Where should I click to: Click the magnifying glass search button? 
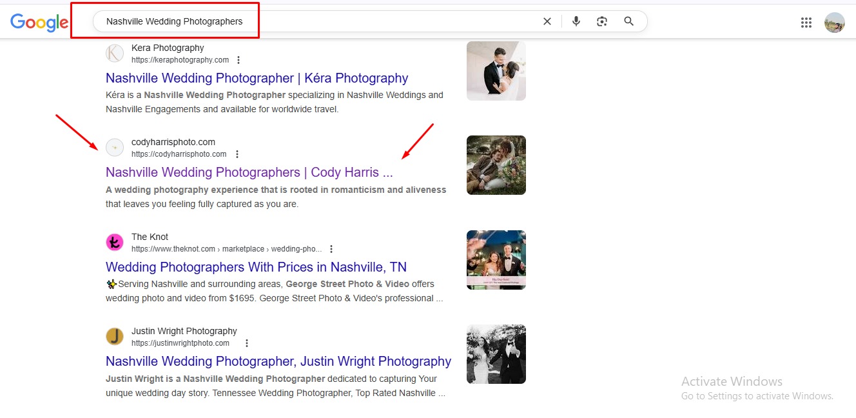(x=629, y=21)
